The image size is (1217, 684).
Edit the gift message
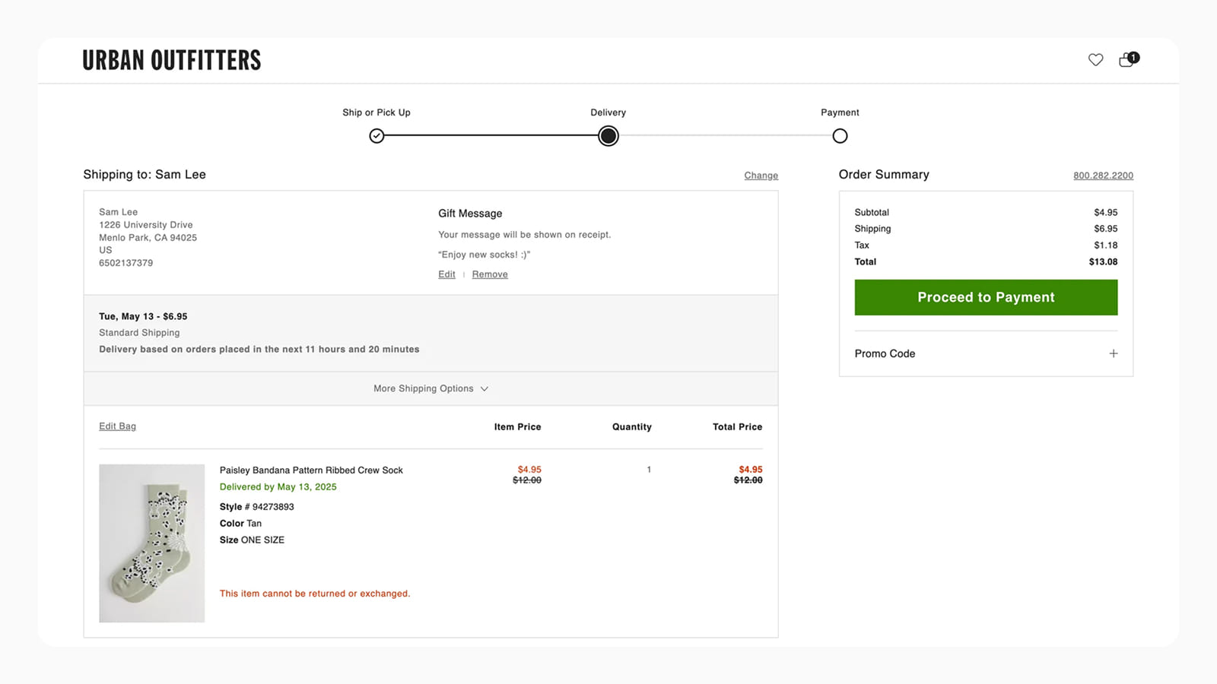click(446, 274)
